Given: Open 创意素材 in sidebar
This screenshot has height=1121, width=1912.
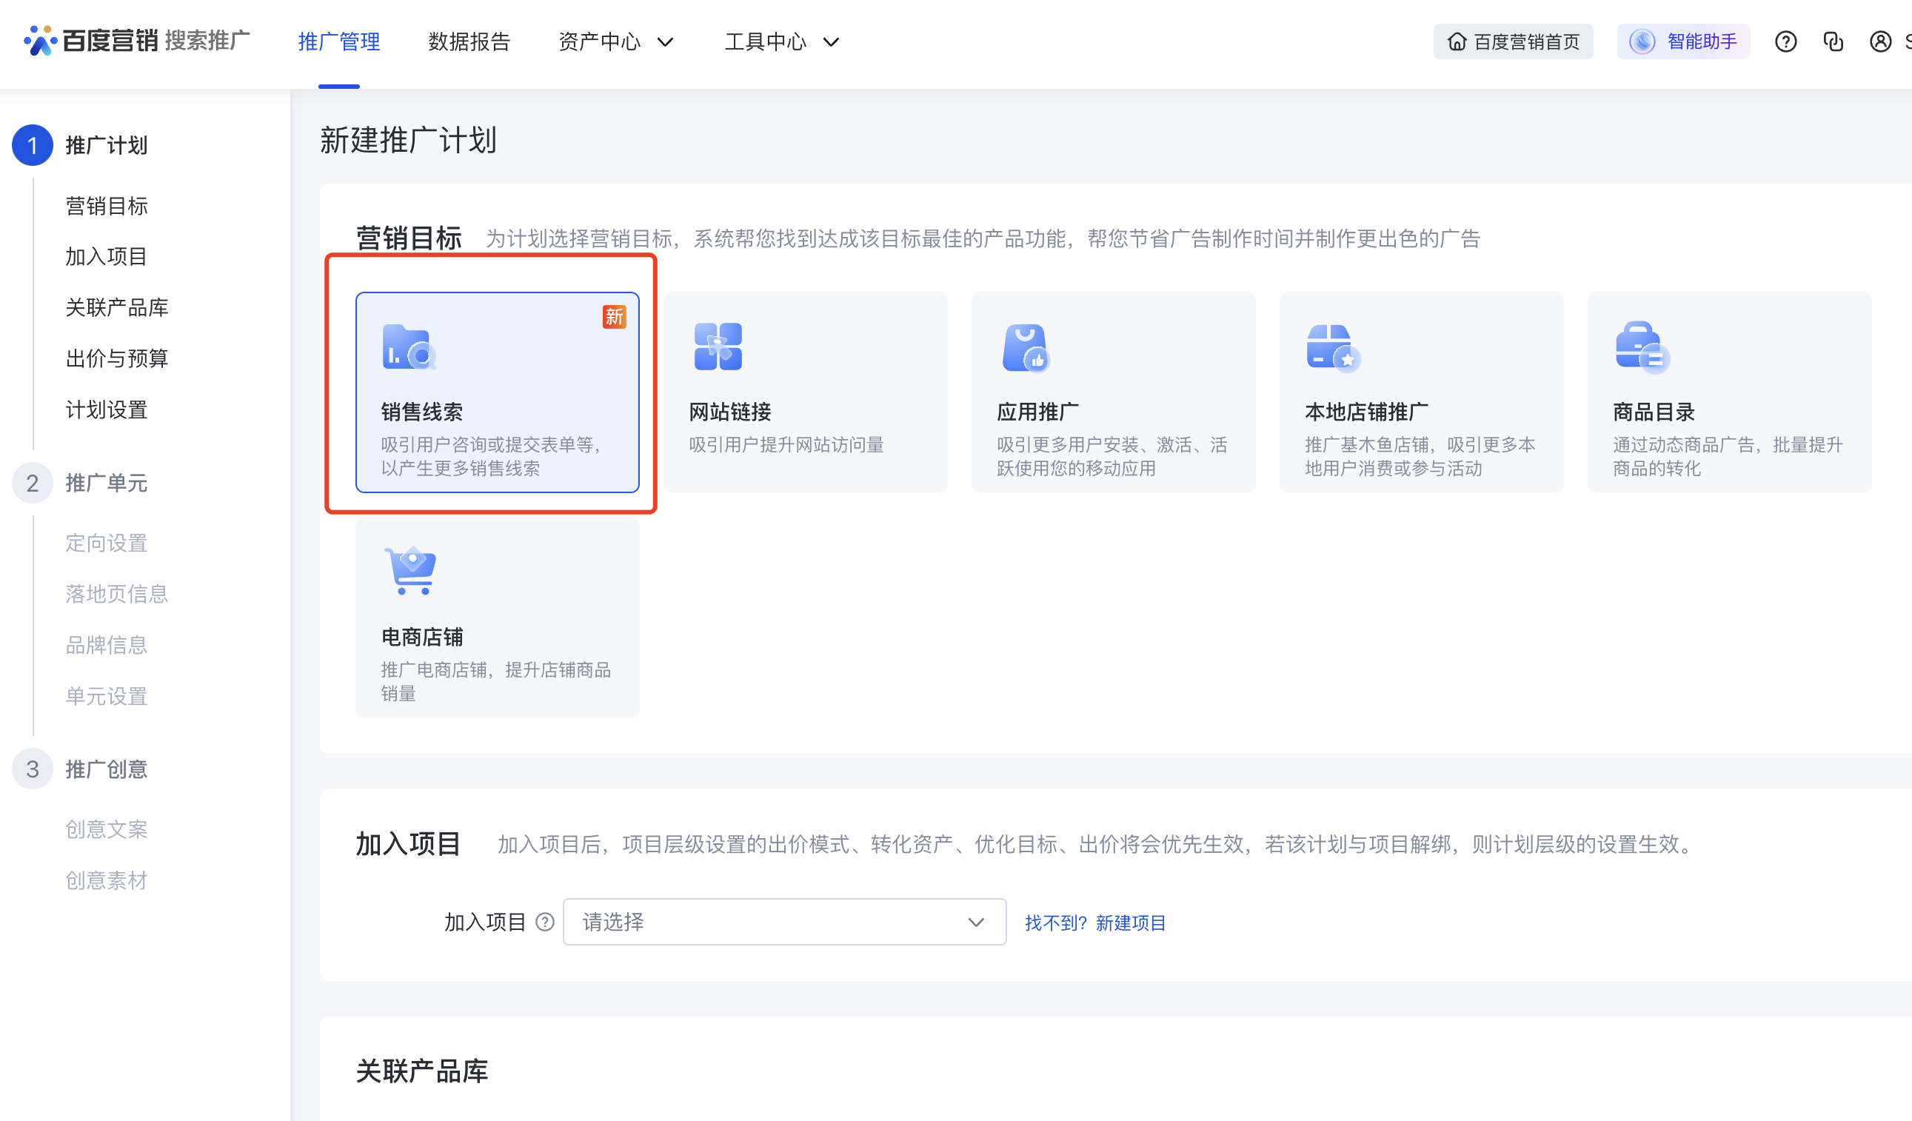Looking at the screenshot, I should click(x=106, y=880).
